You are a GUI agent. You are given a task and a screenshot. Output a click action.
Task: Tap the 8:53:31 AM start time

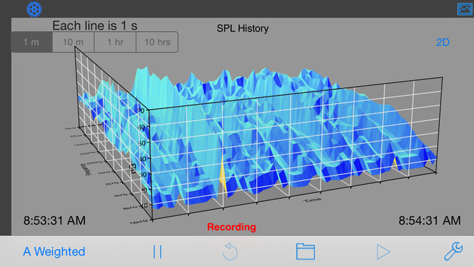[54, 220]
